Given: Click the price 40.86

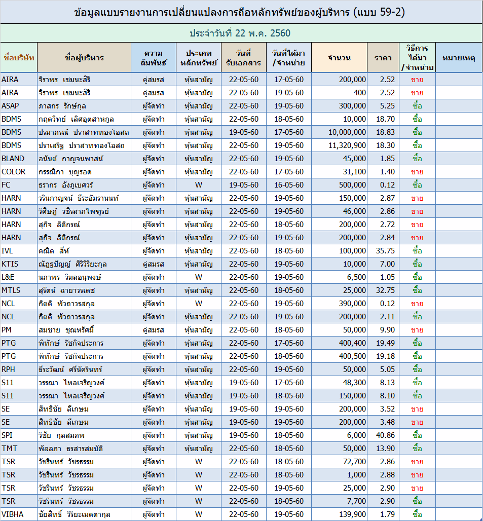Looking at the screenshot, I should click(385, 435).
